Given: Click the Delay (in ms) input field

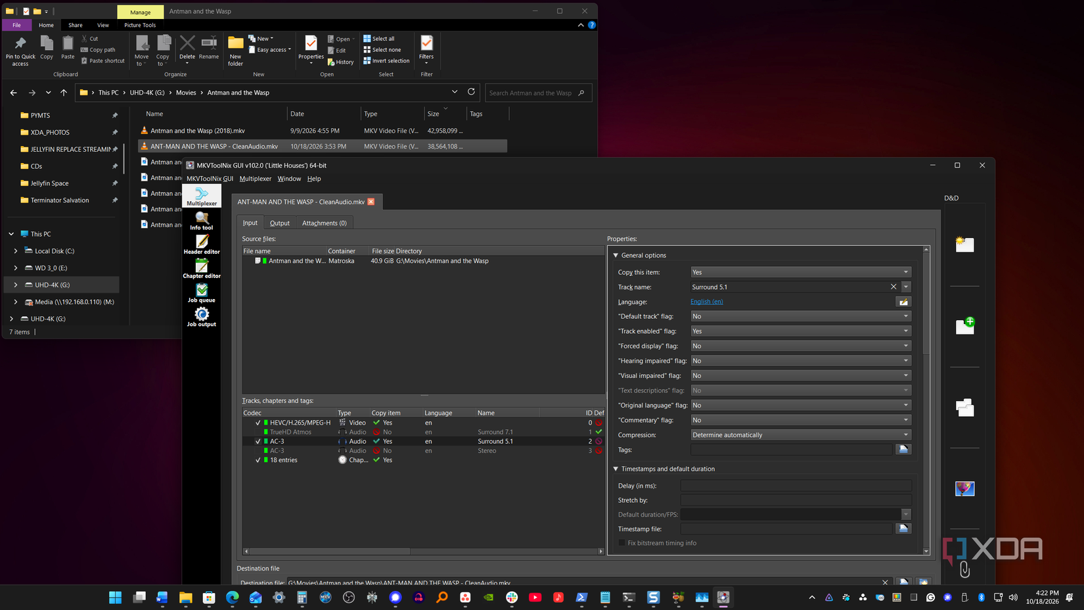Looking at the screenshot, I should point(796,486).
